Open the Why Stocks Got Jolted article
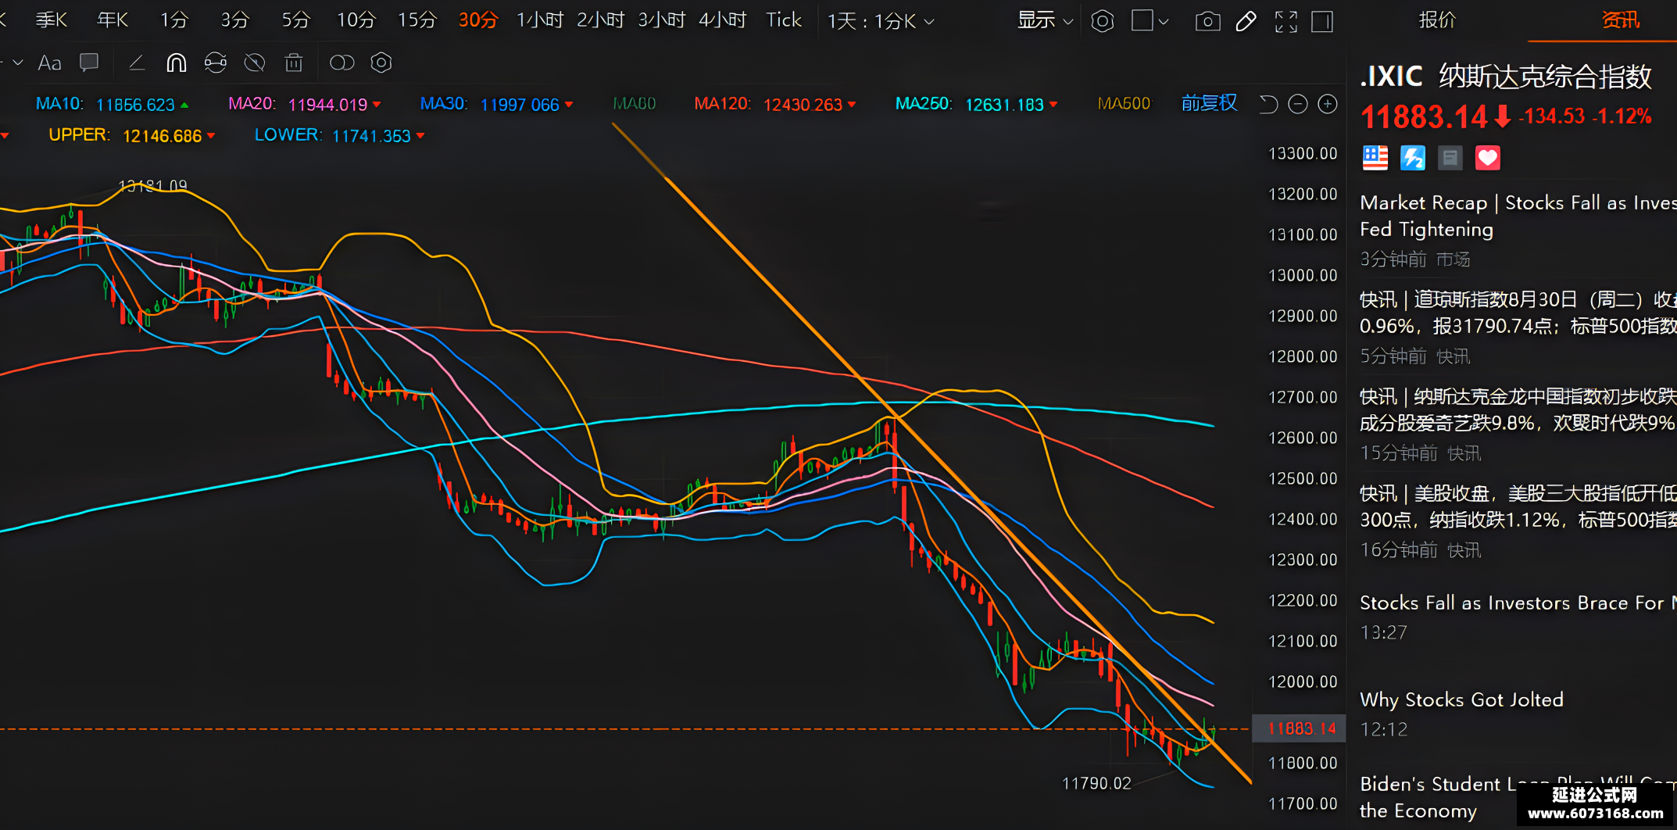 click(x=1461, y=699)
